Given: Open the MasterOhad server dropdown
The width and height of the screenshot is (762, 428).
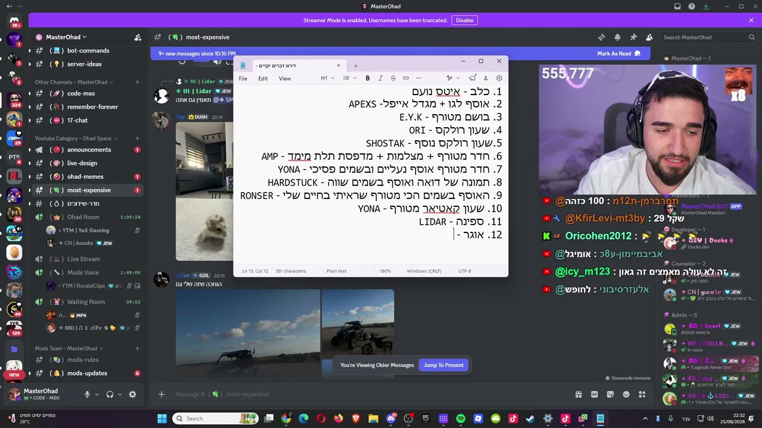Looking at the screenshot, I should pyautogui.click(x=65, y=37).
